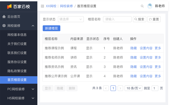Viewport: 170px width, 105px height.
Task: Click the batch 隐藏 button below table
Action: click(x=60, y=88)
